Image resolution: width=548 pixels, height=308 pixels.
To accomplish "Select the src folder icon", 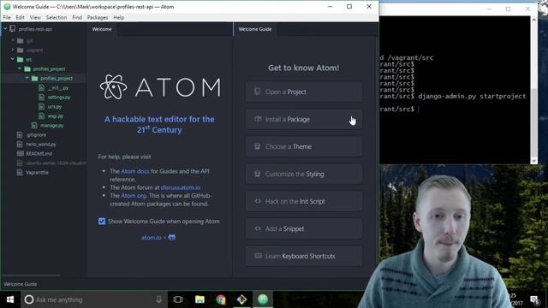I will [x=21, y=60].
